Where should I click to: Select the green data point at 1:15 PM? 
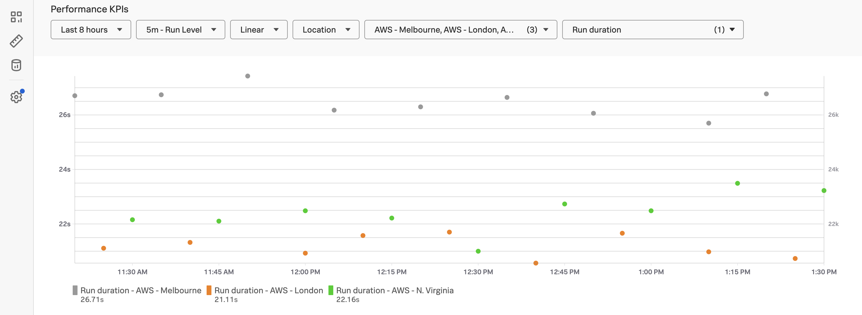737,183
